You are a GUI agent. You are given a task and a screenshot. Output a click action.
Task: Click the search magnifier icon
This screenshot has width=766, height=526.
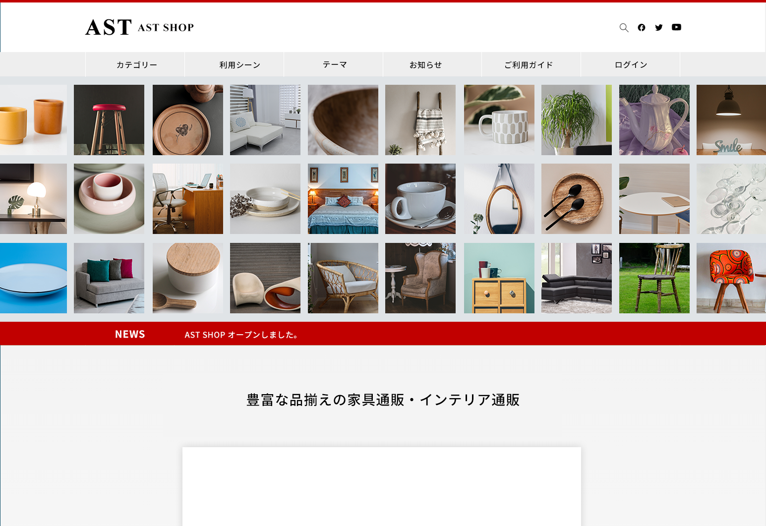point(624,28)
